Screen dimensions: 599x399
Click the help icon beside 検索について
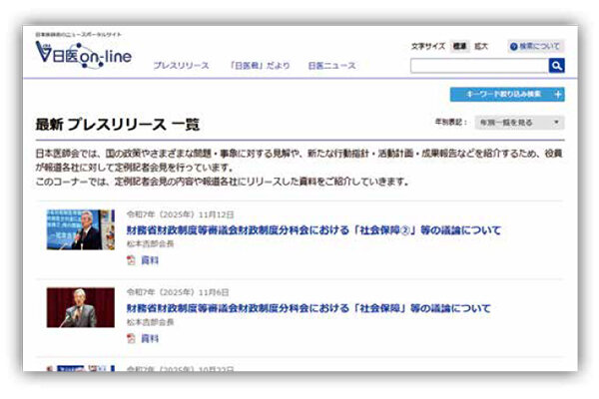pyautogui.click(x=514, y=46)
